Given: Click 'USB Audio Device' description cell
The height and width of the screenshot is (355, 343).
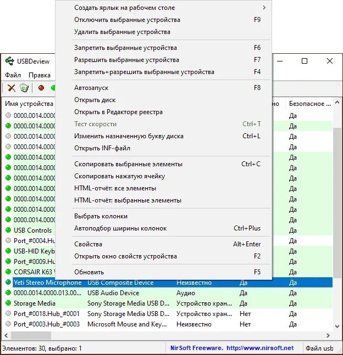Looking at the screenshot, I should (x=113, y=293).
